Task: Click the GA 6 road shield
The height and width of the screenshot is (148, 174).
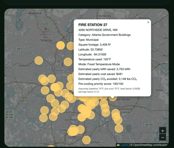Action: tap(24, 97)
